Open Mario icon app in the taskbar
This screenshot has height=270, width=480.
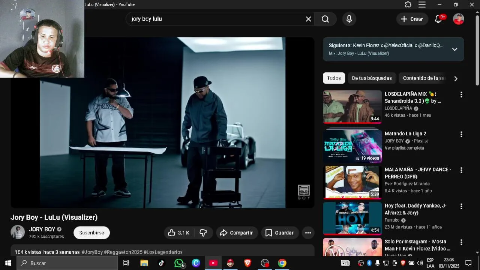click(230, 263)
